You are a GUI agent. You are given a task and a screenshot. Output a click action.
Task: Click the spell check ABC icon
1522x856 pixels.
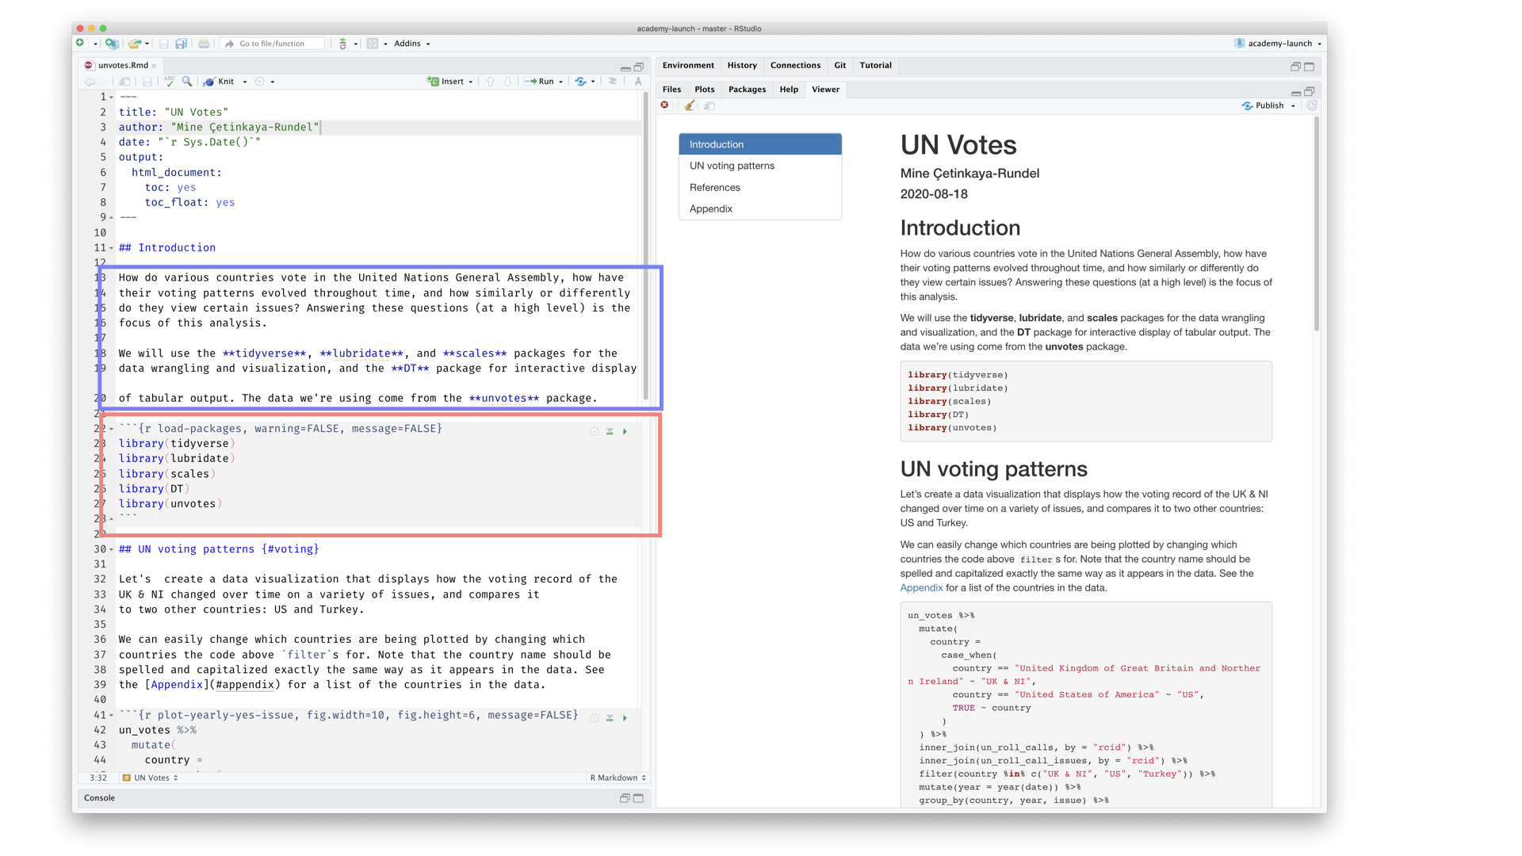[x=169, y=81]
